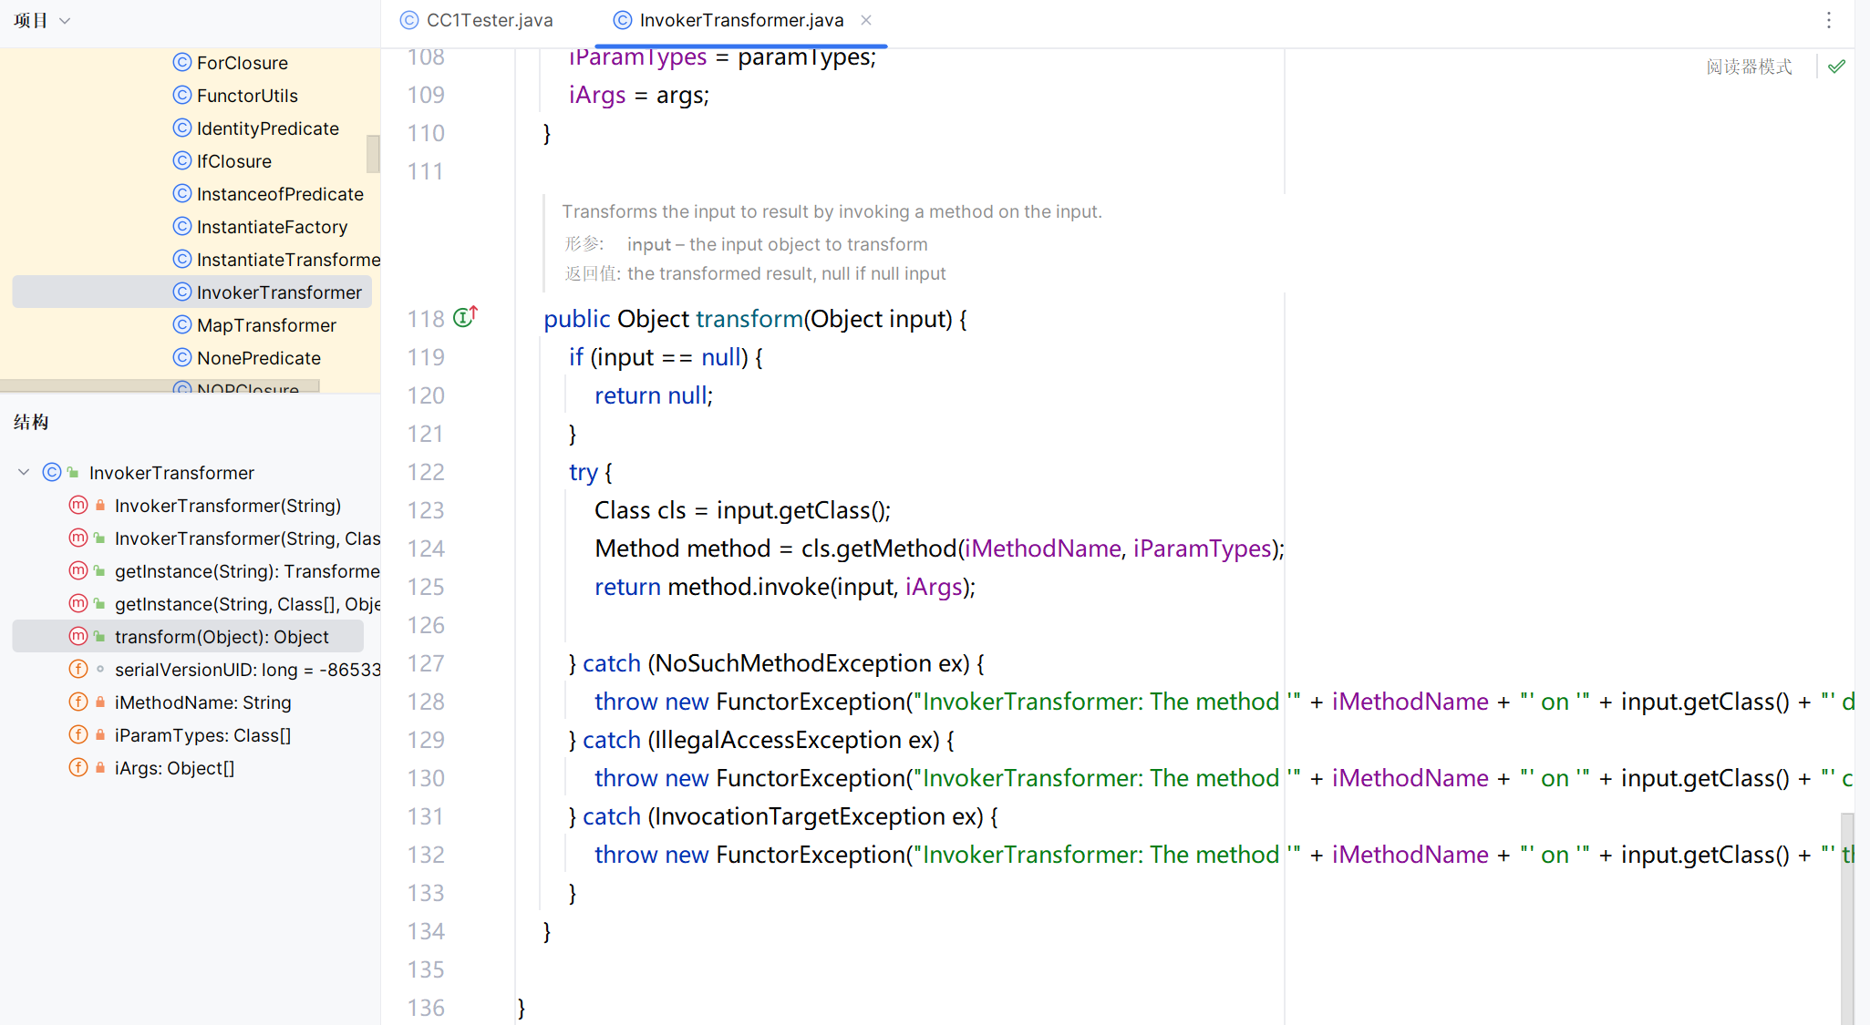This screenshot has width=1870, height=1025.
Task: Select the transform(Object): Object method
Action: (x=222, y=637)
